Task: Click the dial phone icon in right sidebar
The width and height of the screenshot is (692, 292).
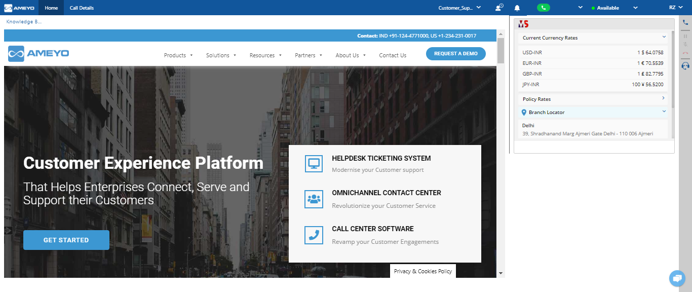Action: [685, 22]
